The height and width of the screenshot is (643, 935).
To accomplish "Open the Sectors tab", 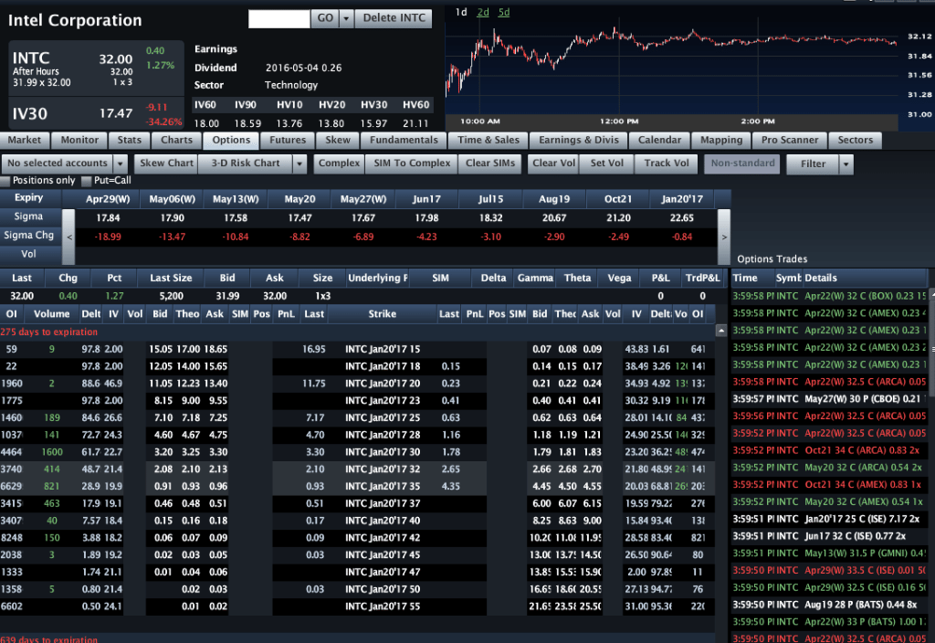I will [855, 140].
